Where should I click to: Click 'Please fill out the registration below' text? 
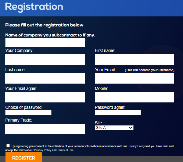[44, 25]
